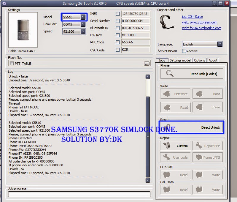The image size is (237, 202).
Task: Click the Cal. Data Write folder icon
Action: coord(199,190)
